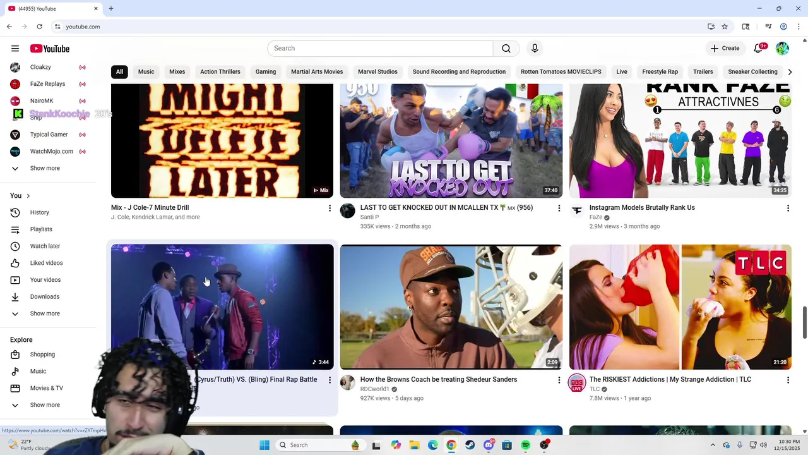Select the Music filter chip
Viewport: 808px width, 455px height.
(x=146, y=72)
